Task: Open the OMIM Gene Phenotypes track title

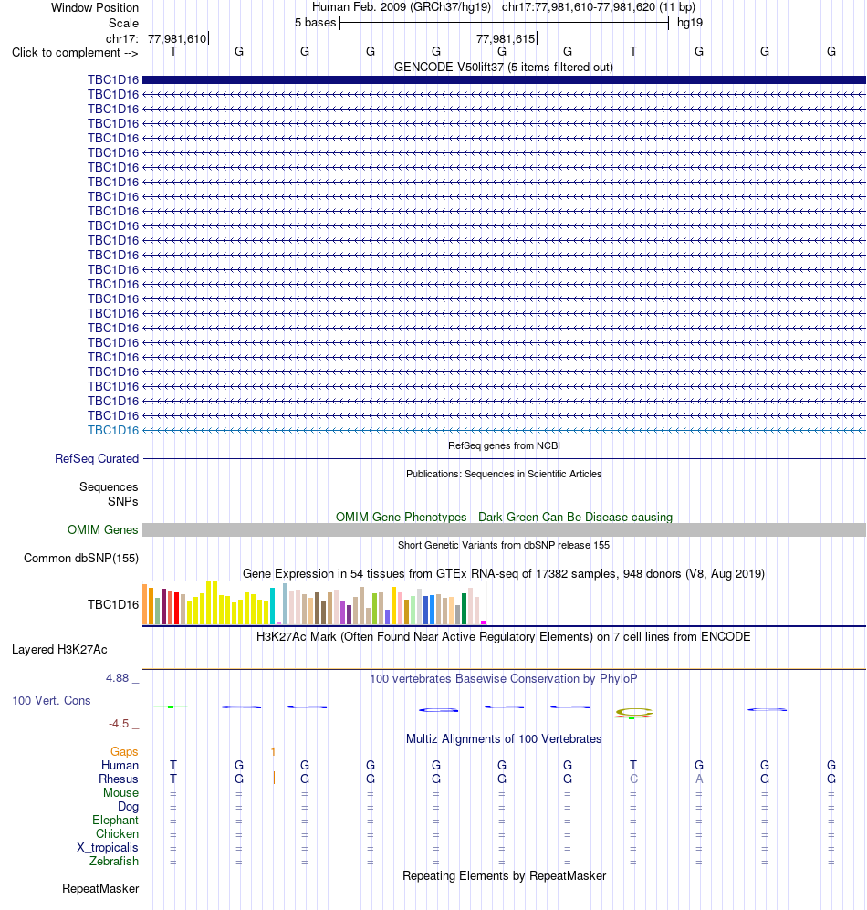Action: click(x=504, y=518)
